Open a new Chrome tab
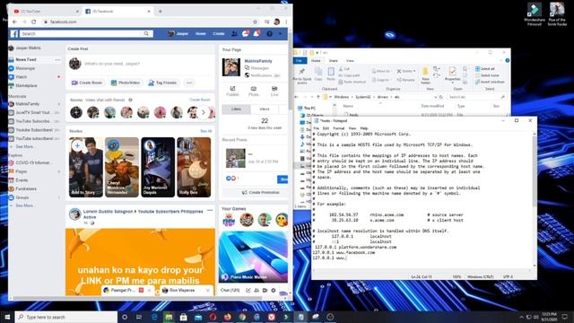The width and height of the screenshot is (574, 323). click(x=161, y=12)
